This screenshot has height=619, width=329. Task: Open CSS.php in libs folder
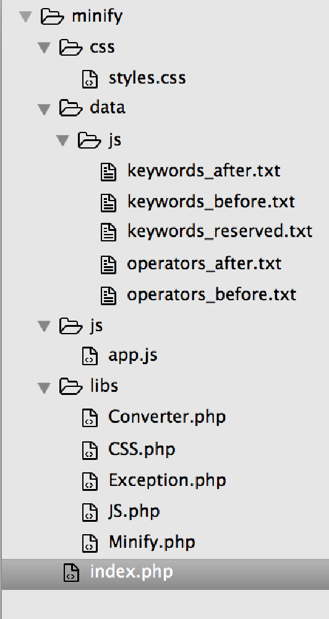(142, 449)
